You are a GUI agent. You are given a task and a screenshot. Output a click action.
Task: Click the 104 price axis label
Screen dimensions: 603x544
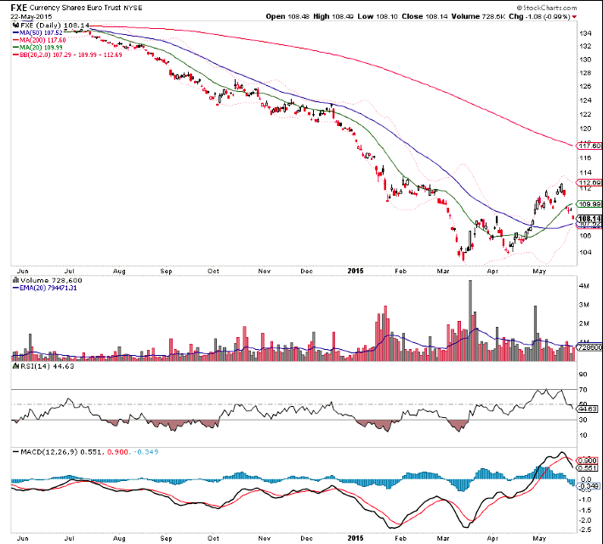tap(585, 253)
